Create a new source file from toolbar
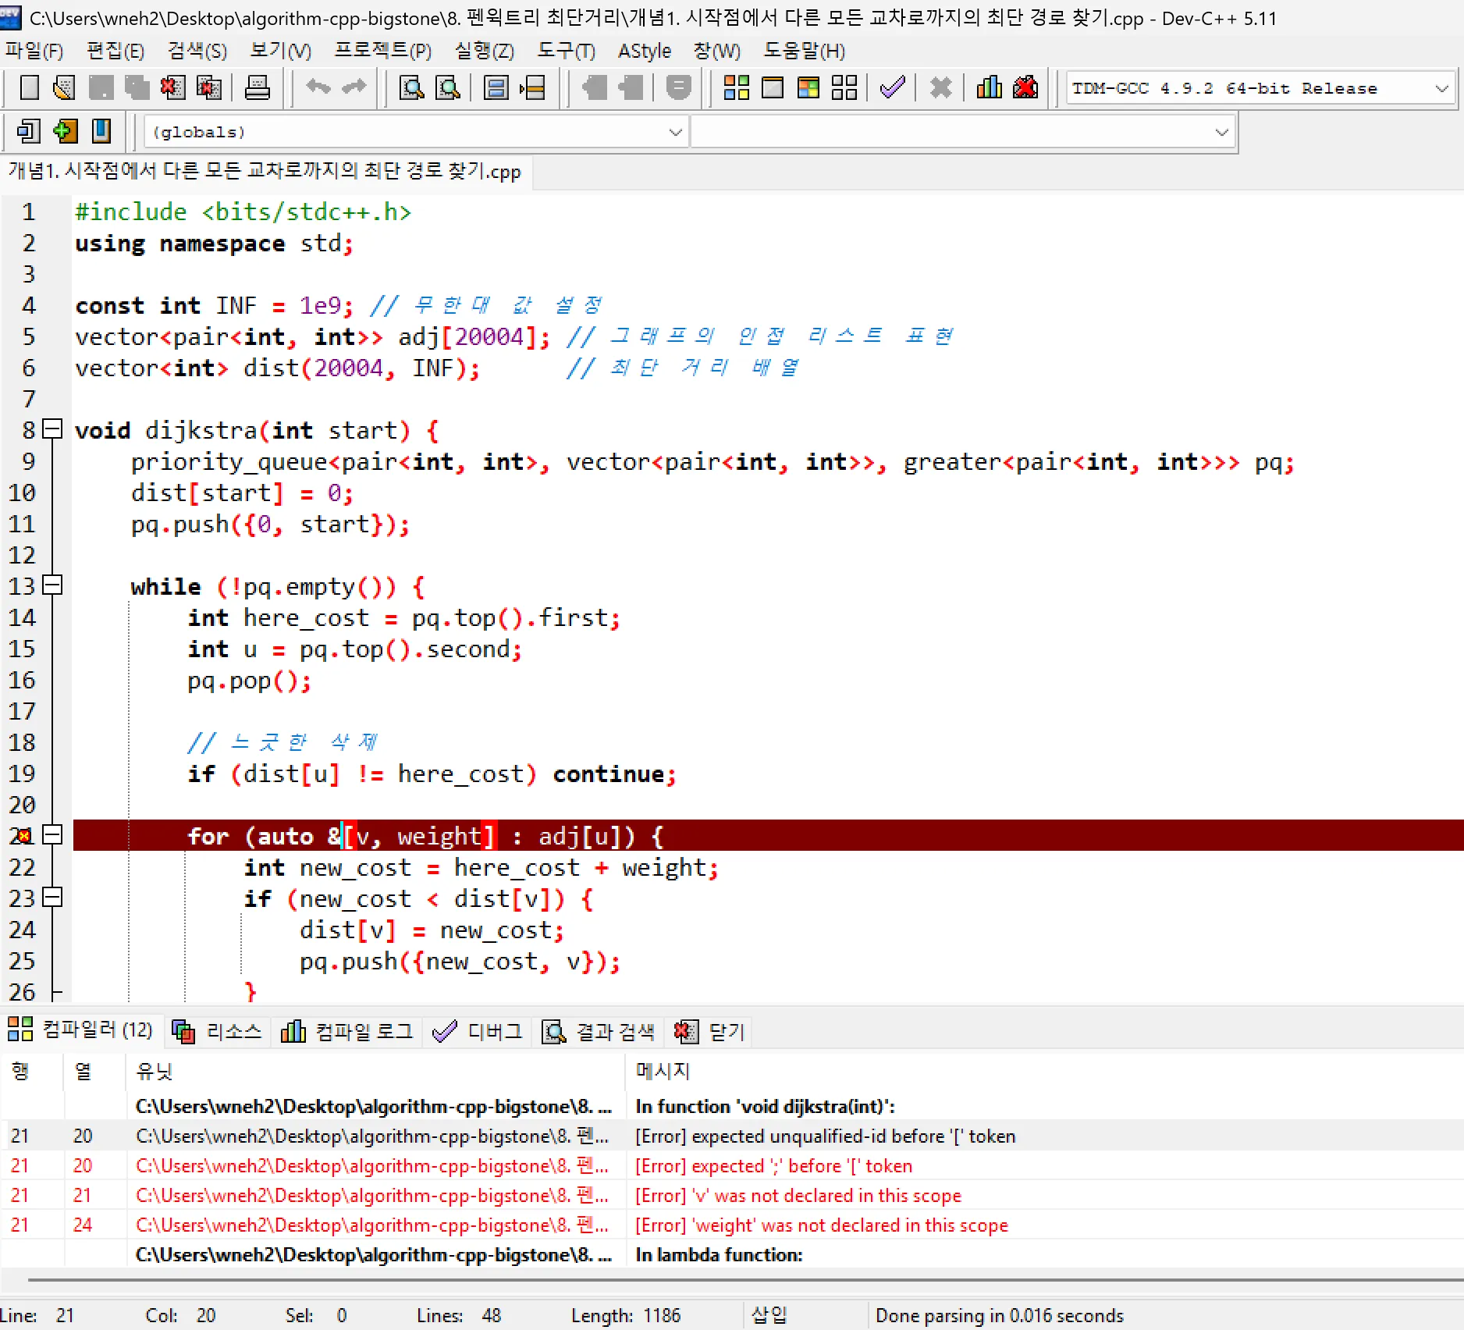 [29, 87]
